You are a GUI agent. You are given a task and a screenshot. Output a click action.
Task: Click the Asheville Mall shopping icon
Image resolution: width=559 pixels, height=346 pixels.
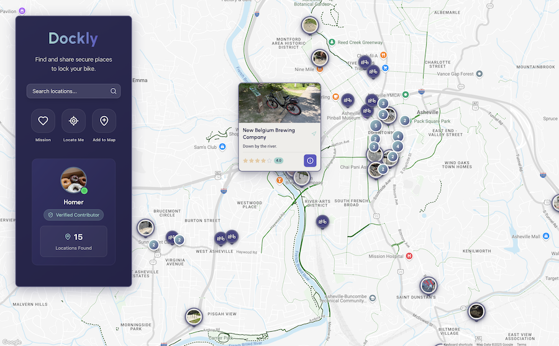click(546, 236)
